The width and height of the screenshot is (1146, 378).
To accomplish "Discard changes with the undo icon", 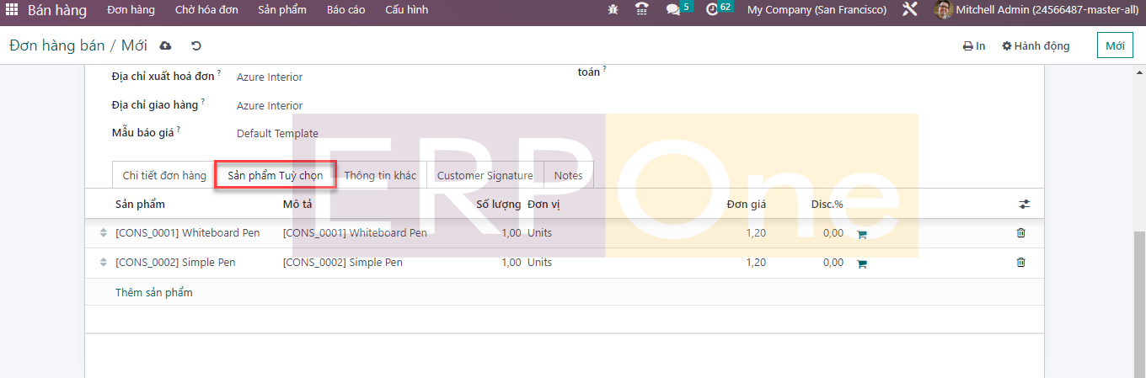I will click(x=196, y=45).
